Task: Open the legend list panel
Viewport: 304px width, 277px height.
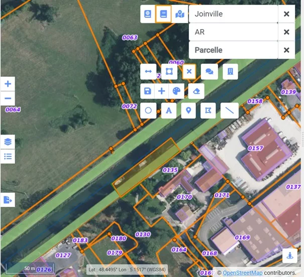Action: 8,156
